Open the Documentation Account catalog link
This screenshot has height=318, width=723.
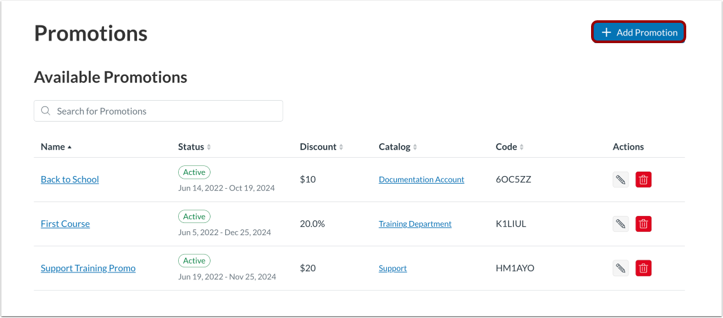tap(421, 179)
